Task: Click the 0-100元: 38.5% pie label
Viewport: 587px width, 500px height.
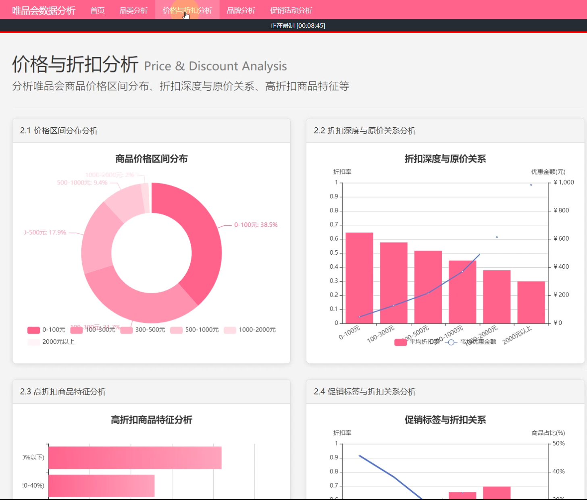Action: pyautogui.click(x=256, y=225)
